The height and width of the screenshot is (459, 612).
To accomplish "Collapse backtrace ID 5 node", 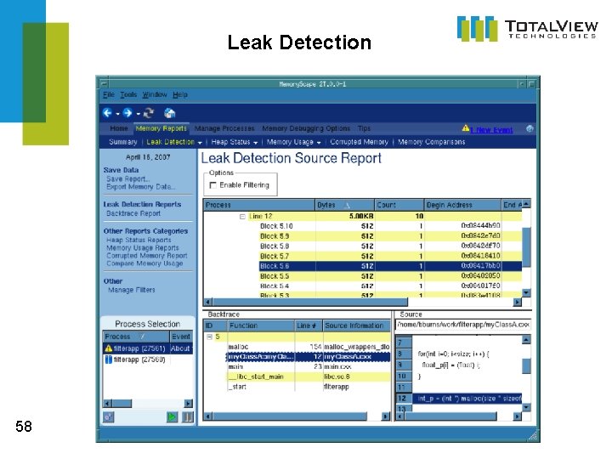I will click(x=210, y=337).
